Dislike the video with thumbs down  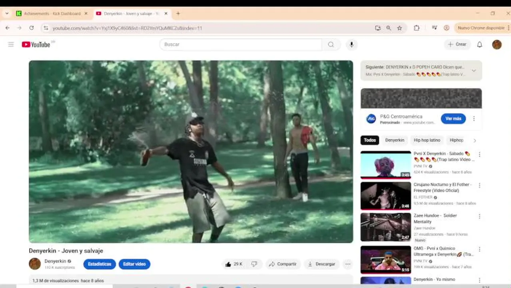(x=254, y=264)
